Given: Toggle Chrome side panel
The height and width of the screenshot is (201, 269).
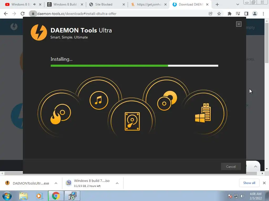Looking at the screenshot, I should point(246,14).
